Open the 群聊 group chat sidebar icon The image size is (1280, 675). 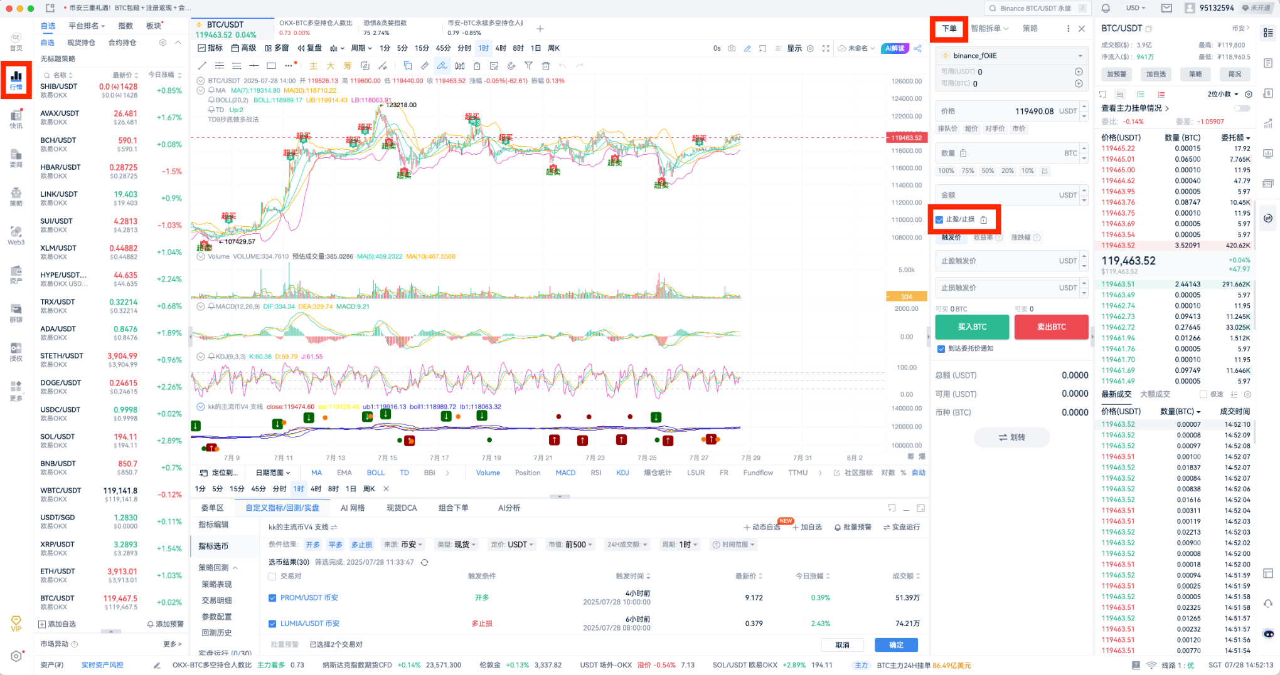pyautogui.click(x=16, y=313)
